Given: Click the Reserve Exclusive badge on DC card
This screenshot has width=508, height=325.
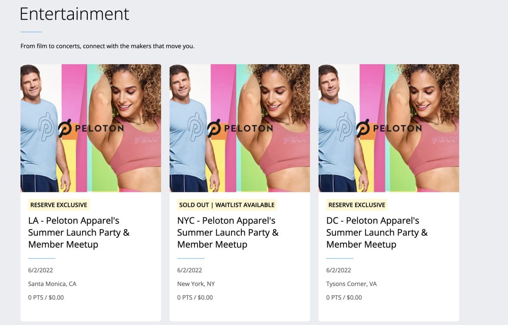Looking at the screenshot, I should (x=357, y=205).
